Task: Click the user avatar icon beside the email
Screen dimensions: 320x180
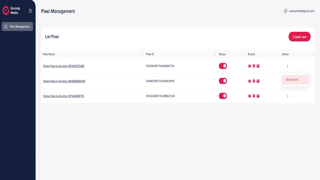Action: tap(286, 11)
